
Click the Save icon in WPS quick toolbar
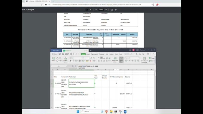63,54
